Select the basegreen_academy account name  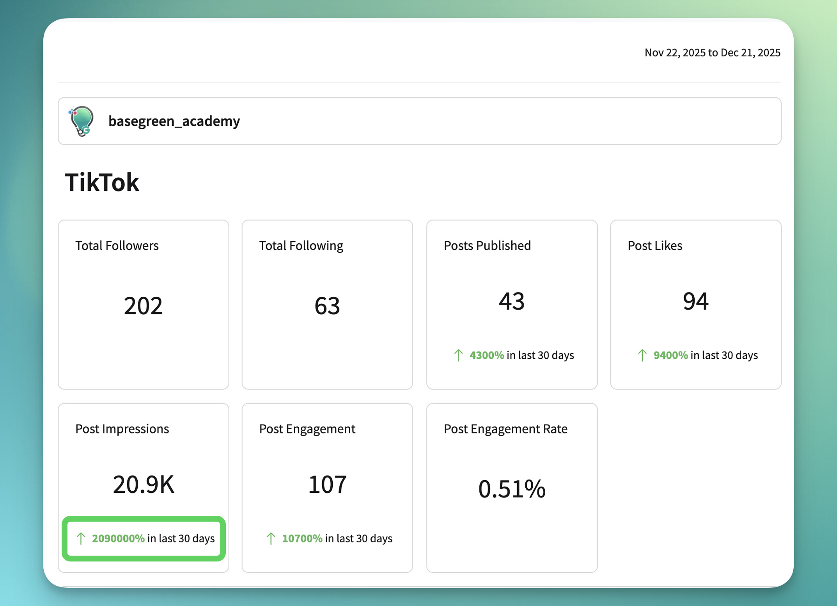(x=174, y=121)
